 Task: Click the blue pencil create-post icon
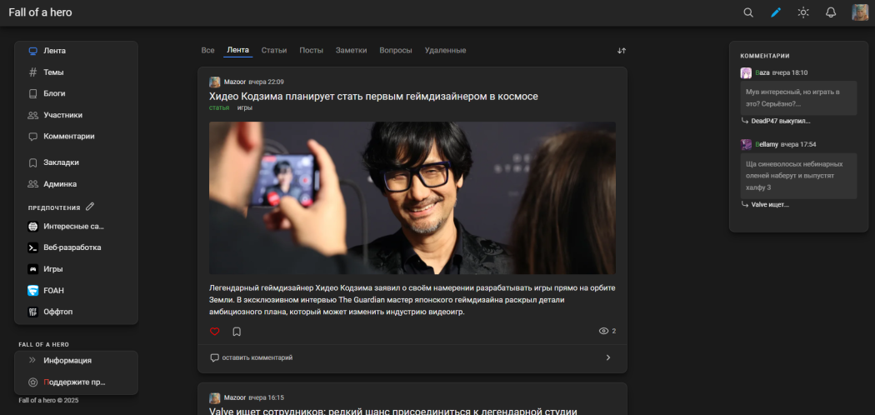pyautogui.click(x=776, y=12)
